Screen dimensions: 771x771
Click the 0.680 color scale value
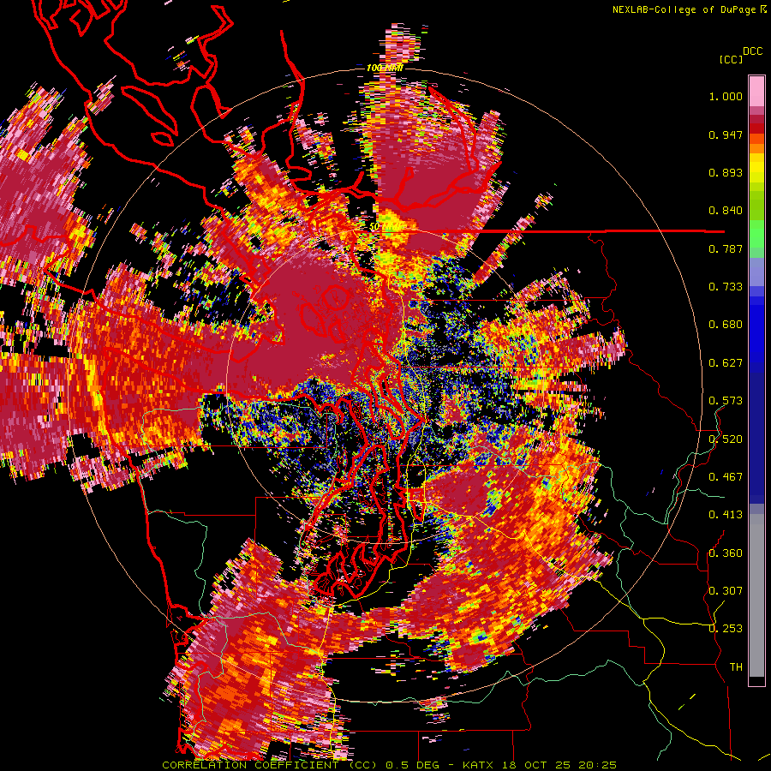[x=726, y=325]
